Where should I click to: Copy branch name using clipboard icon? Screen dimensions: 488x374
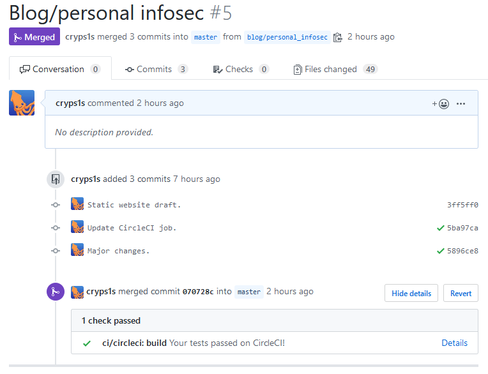coord(338,37)
